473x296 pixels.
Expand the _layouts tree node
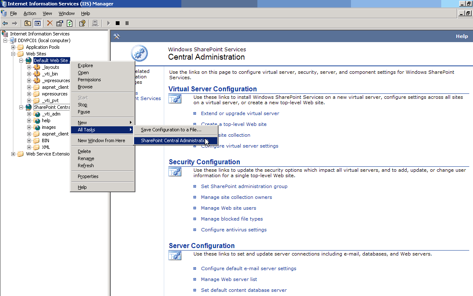[29, 67]
